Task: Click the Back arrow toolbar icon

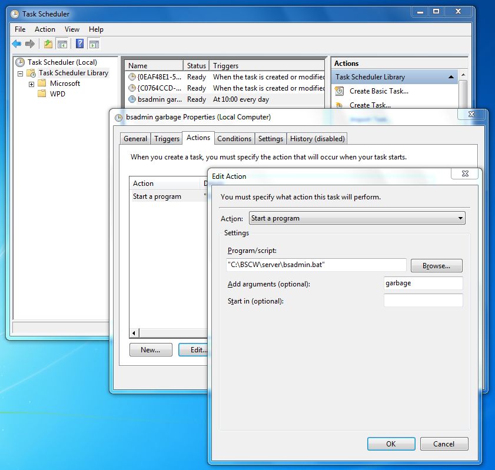Action: (16, 44)
